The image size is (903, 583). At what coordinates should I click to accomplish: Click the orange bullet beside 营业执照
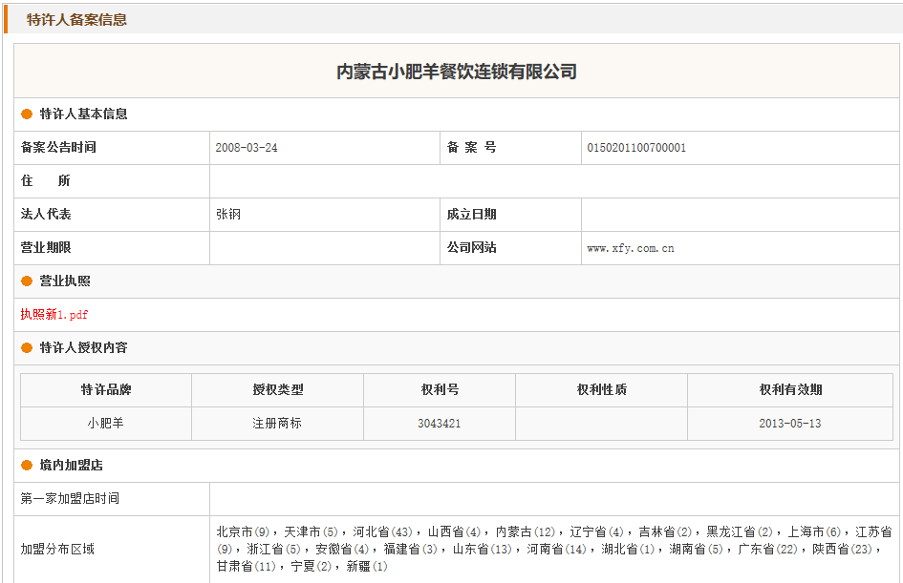point(27,281)
